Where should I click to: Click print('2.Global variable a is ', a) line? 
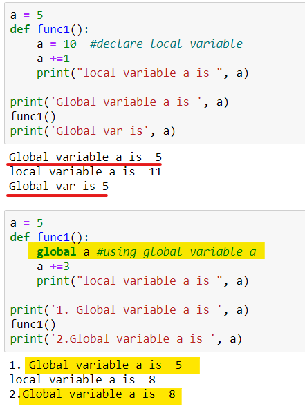[126, 338]
